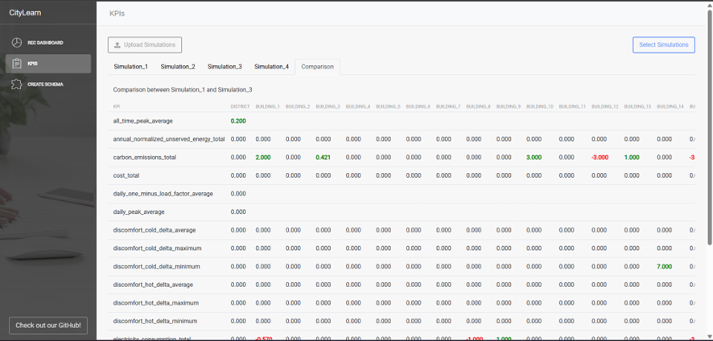Screen dimensions: 713x341
Task: Click the DISTRICT column header
Action: click(x=240, y=106)
